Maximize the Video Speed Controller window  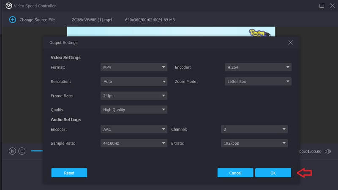tap(322, 6)
